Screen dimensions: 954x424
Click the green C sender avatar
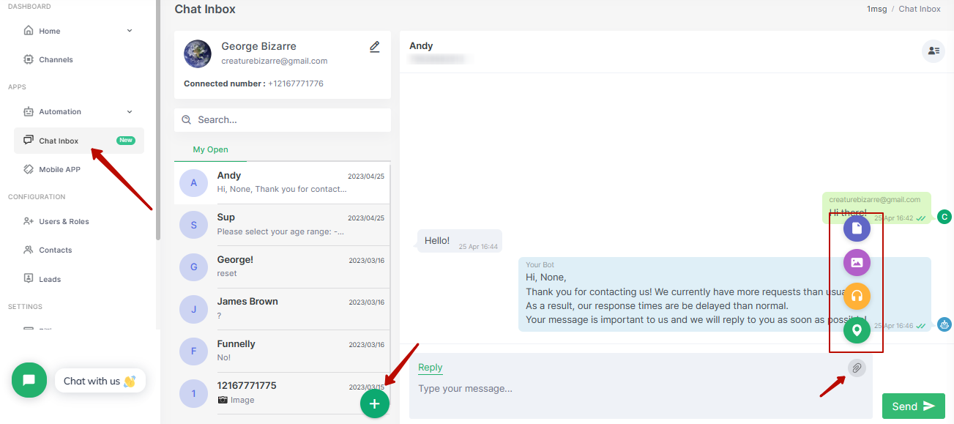tap(944, 217)
